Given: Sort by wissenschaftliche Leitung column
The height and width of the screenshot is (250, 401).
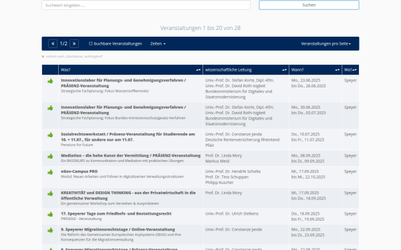Looking at the screenshot, I should tap(285, 70).
